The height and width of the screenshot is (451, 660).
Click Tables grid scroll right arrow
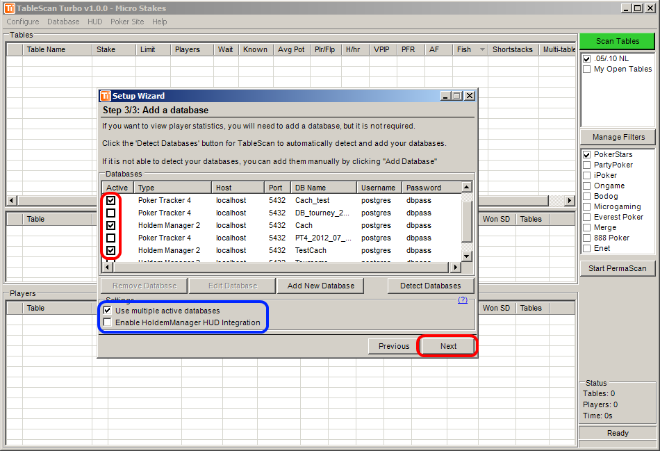pos(570,200)
